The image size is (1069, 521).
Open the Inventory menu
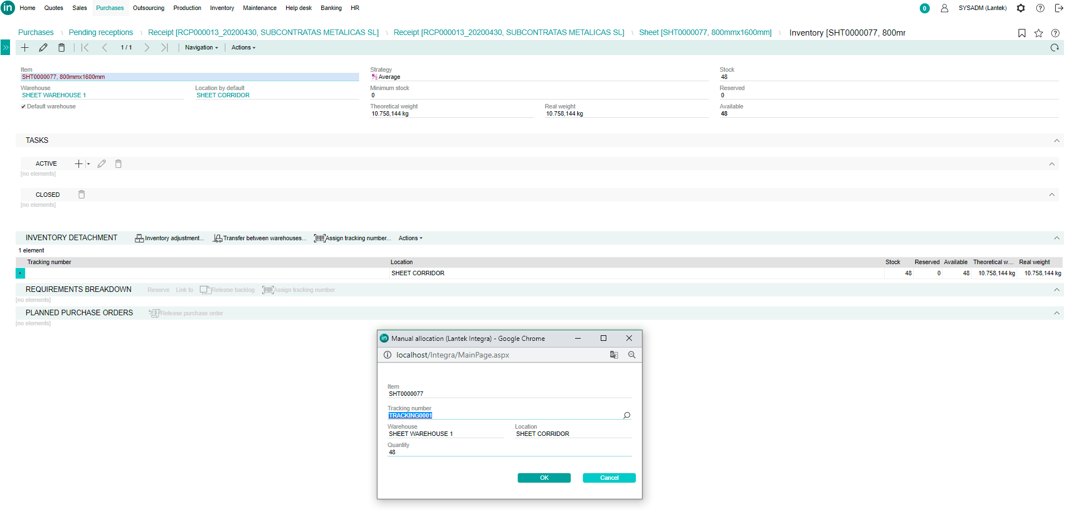(x=222, y=8)
